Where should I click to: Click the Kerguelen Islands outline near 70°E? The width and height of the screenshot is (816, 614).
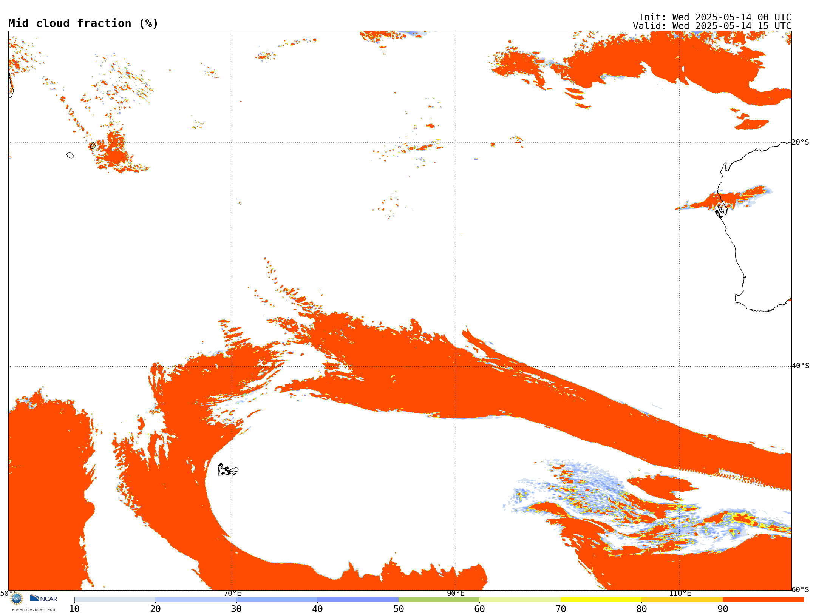(x=228, y=470)
